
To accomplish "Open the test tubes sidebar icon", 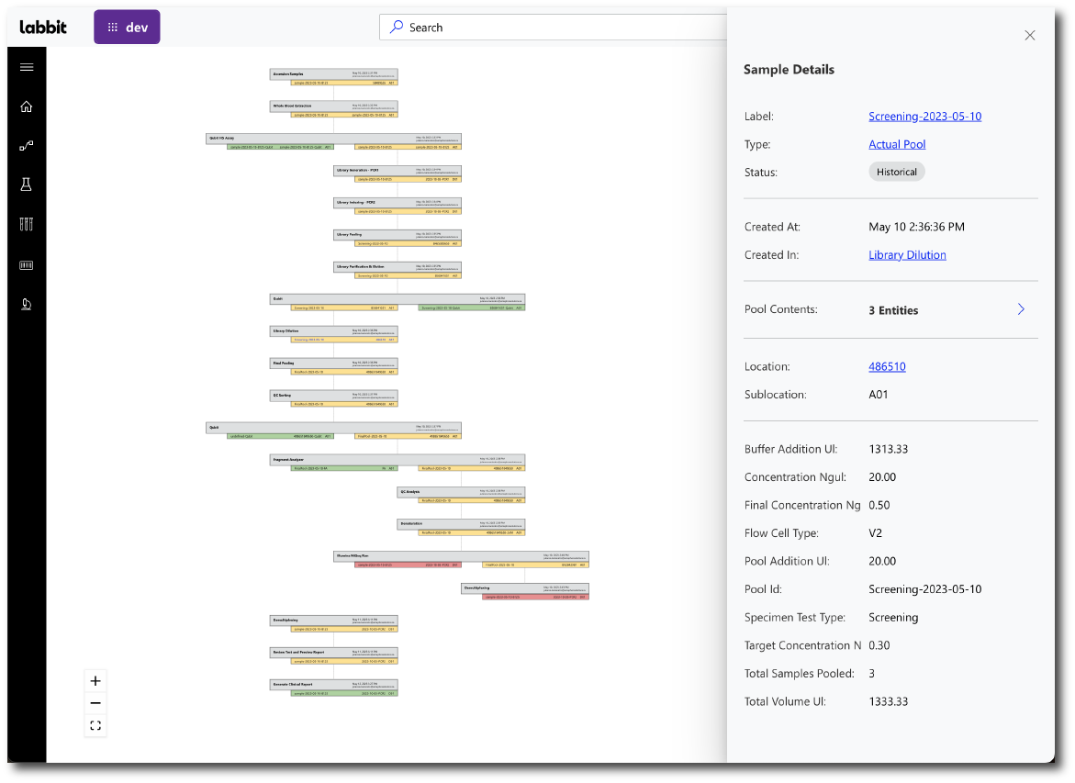I will [27, 224].
